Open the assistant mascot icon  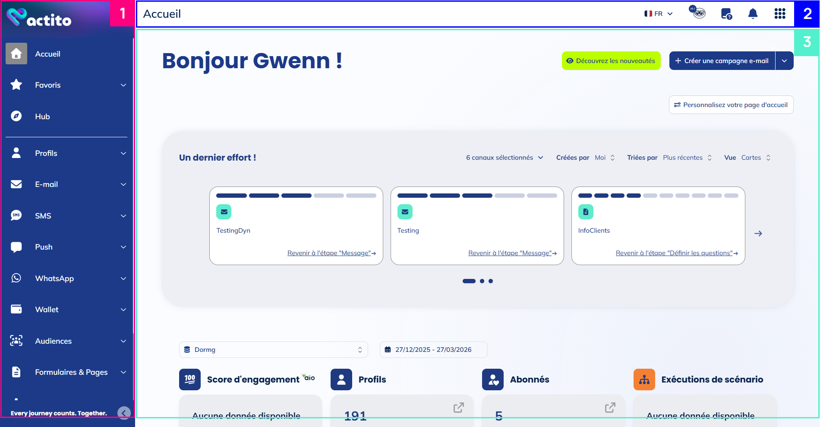point(697,13)
